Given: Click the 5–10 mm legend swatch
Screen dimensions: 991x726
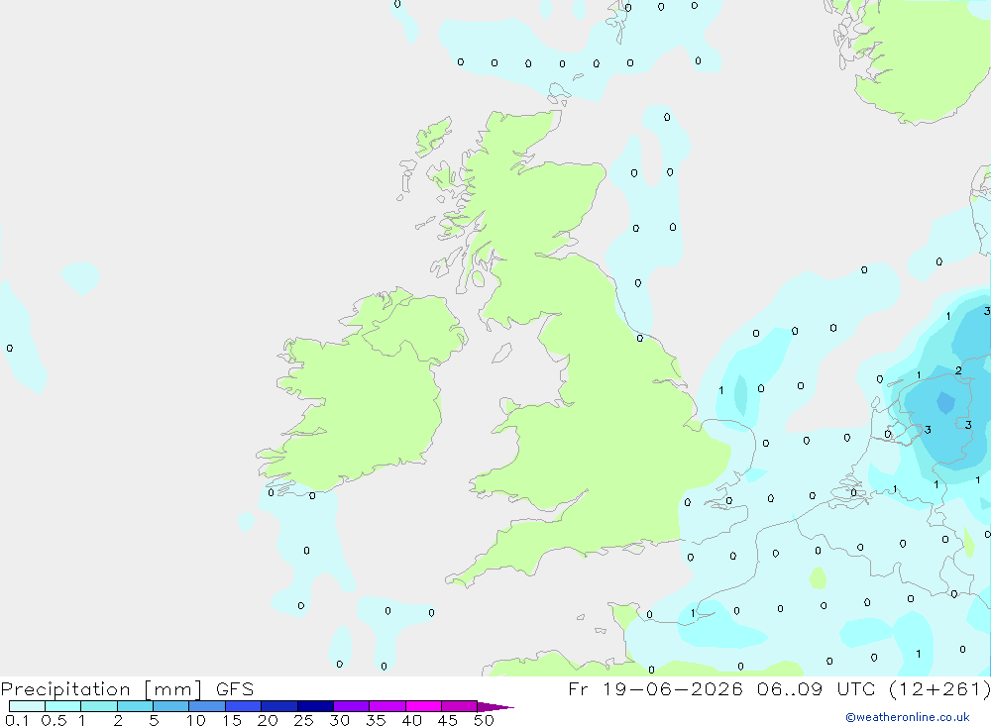Looking at the screenshot, I should [x=170, y=706].
